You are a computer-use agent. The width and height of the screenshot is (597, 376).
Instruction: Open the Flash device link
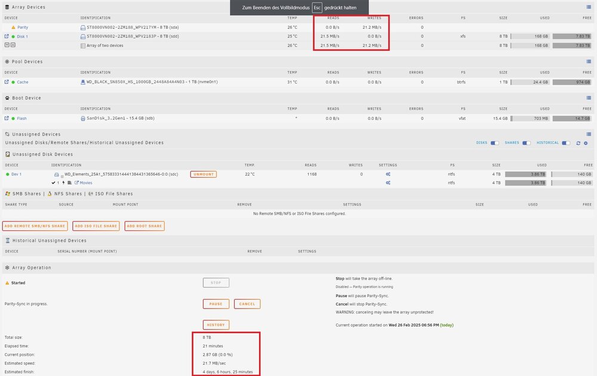click(21, 118)
